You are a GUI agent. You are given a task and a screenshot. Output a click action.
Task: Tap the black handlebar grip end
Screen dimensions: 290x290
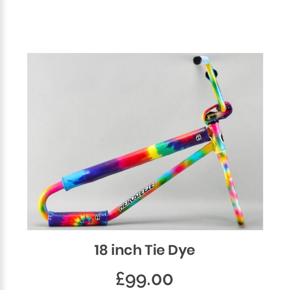[x=197, y=60]
